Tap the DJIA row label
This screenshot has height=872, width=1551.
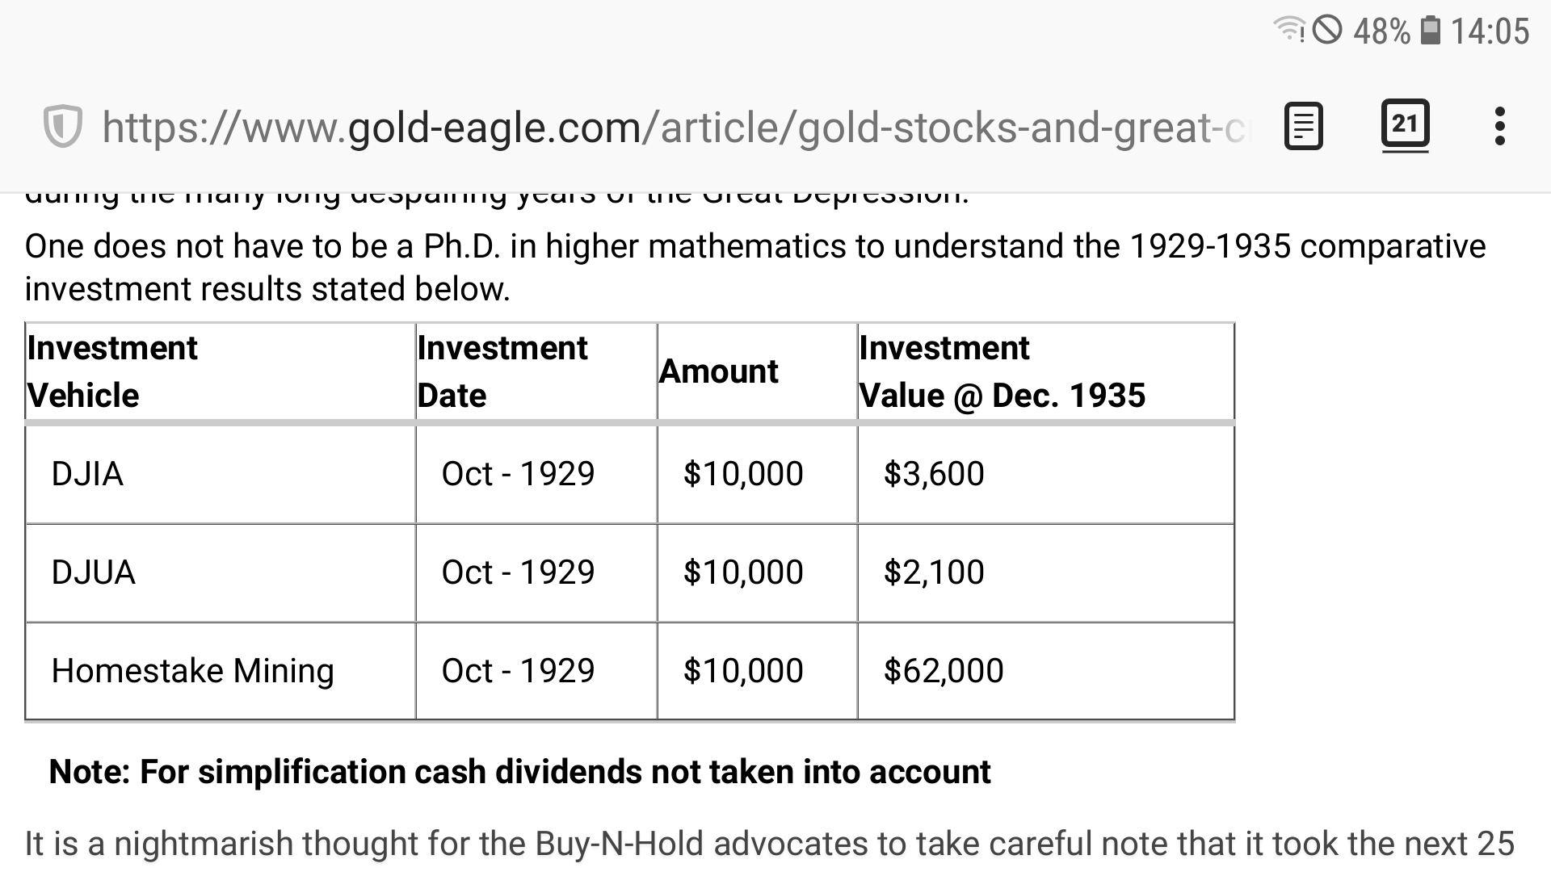coord(87,474)
